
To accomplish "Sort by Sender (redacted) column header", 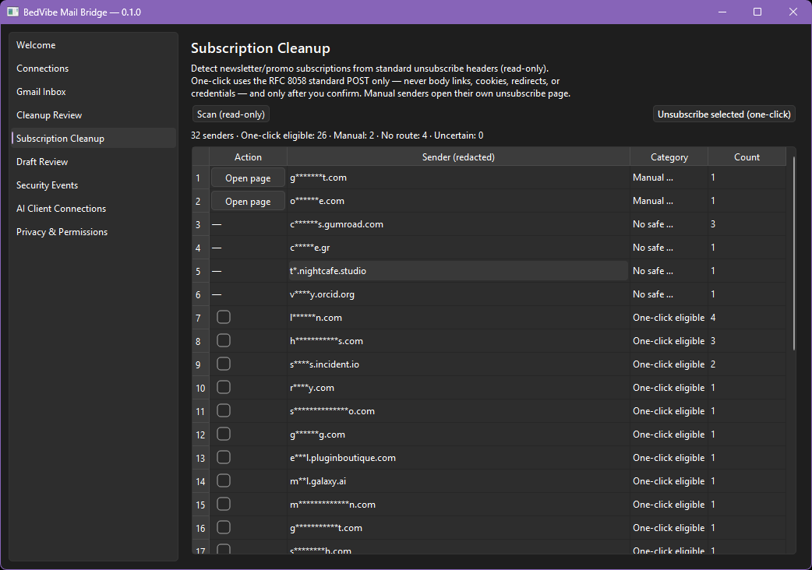I will [458, 157].
